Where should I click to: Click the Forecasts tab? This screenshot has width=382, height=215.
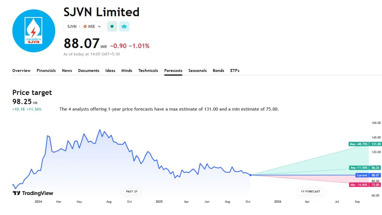(173, 70)
